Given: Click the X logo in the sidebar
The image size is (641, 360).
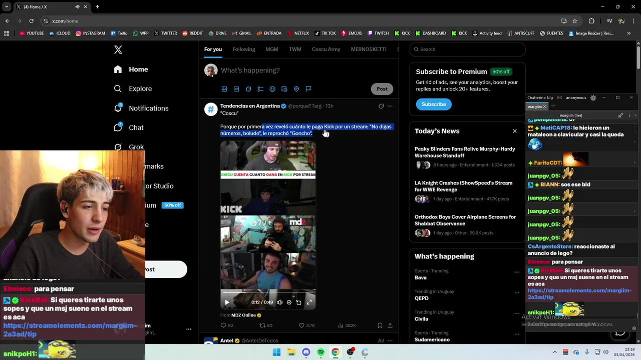Looking at the screenshot, I should [118, 49].
